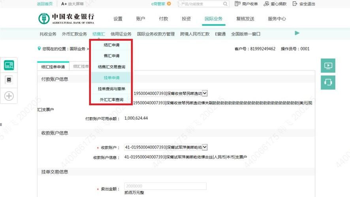This screenshot has width=350, height=197.
Task: Click the 卖出金额 input field
Action: pos(166,186)
